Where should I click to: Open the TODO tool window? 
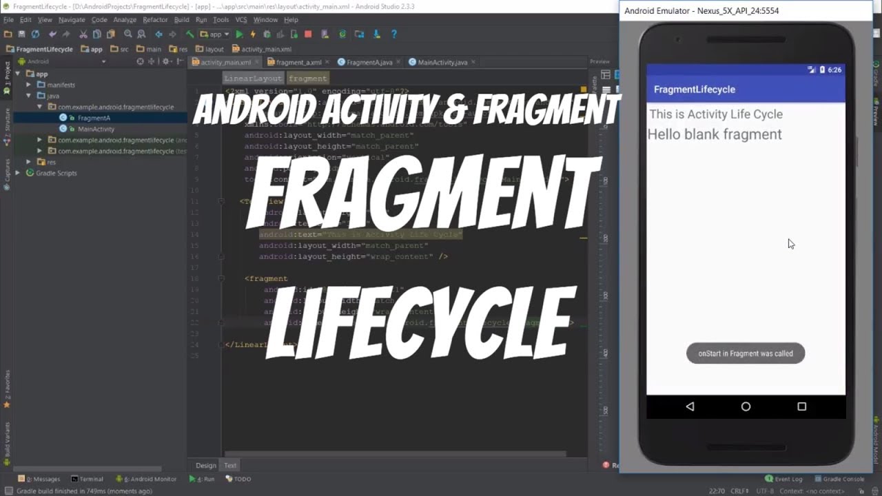click(x=238, y=479)
